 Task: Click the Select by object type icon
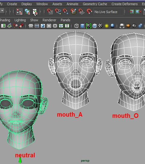tap(27, 12)
